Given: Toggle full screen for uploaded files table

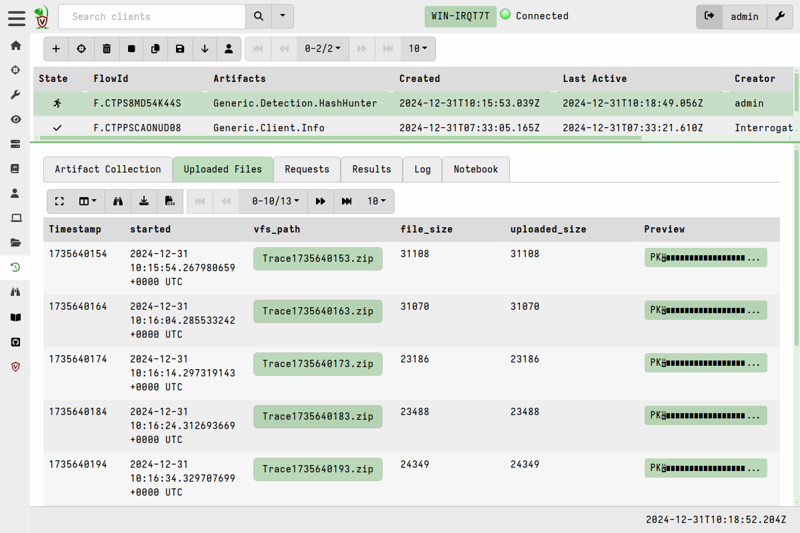Looking at the screenshot, I should 59,201.
